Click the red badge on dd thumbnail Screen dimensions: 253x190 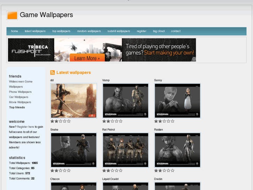tap(92, 115)
